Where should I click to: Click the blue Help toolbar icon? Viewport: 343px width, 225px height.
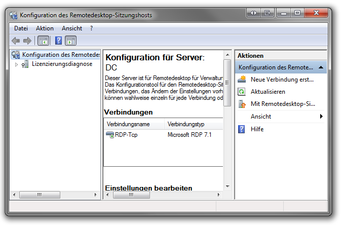pos(59,41)
